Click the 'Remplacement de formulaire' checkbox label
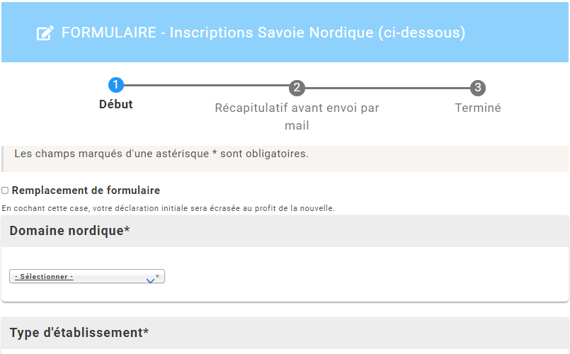Viewport: 570px width, 354px height. click(x=86, y=190)
